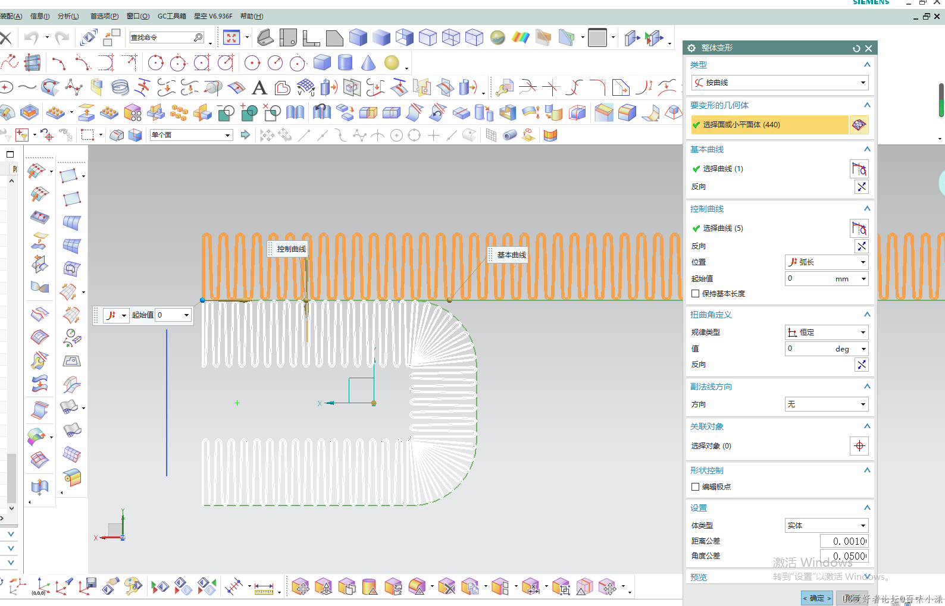945x606 pixels.
Task: Select the Text (A) tool icon
Action: [259, 88]
